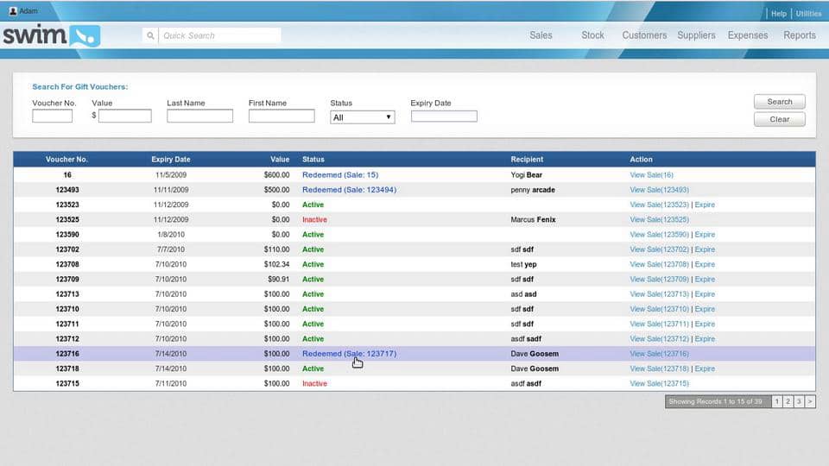The image size is (829, 466).
Task: Click View Sale(123710) link
Action: (x=659, y=309)
